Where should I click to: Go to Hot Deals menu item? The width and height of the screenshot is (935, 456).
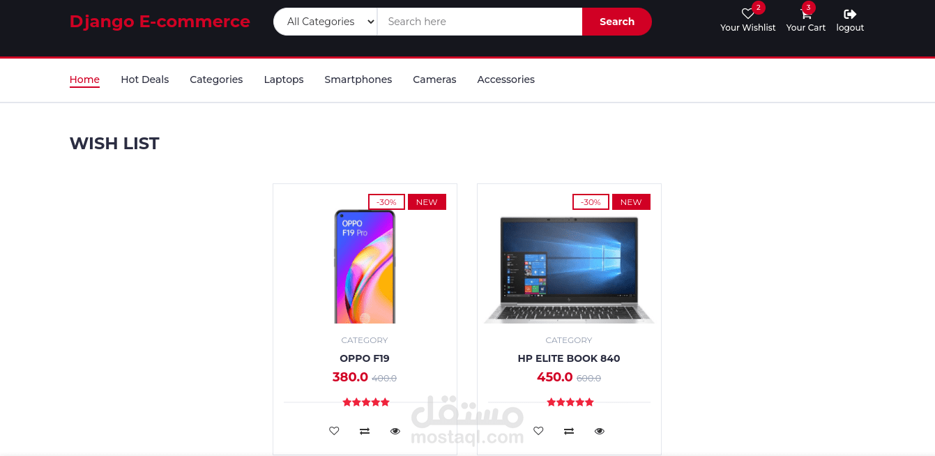(x=145, y=79)
